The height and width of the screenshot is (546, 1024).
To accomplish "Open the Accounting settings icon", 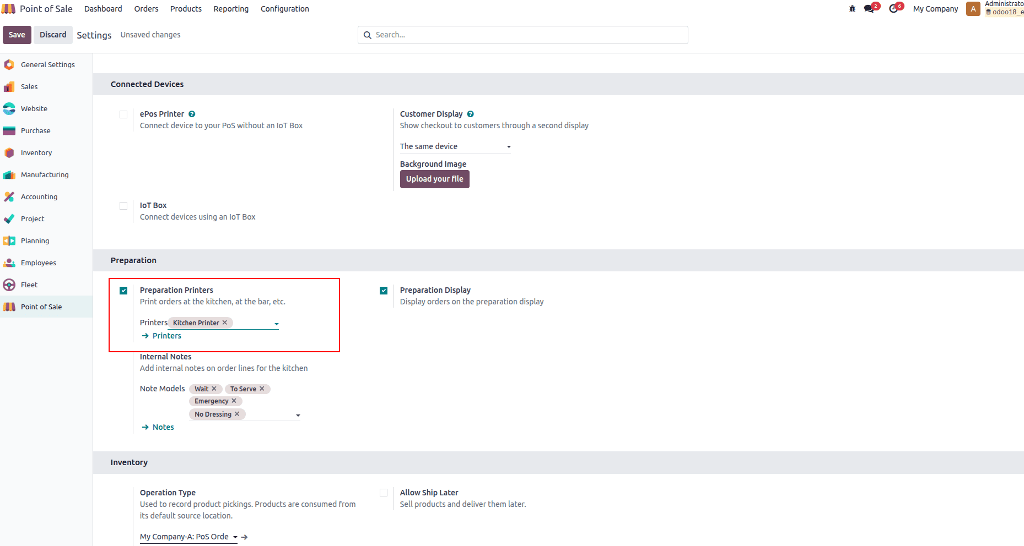I will (9, 196).
